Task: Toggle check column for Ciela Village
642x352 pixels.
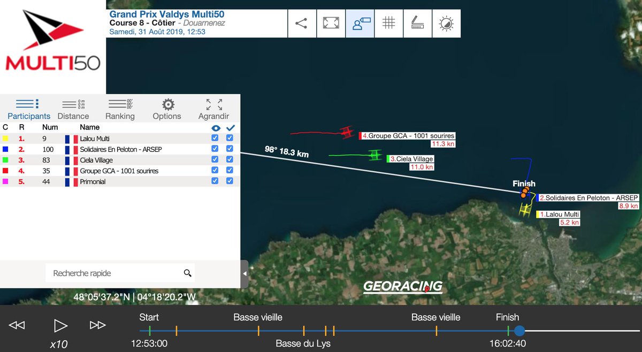Action: click(x=230, y=160)
